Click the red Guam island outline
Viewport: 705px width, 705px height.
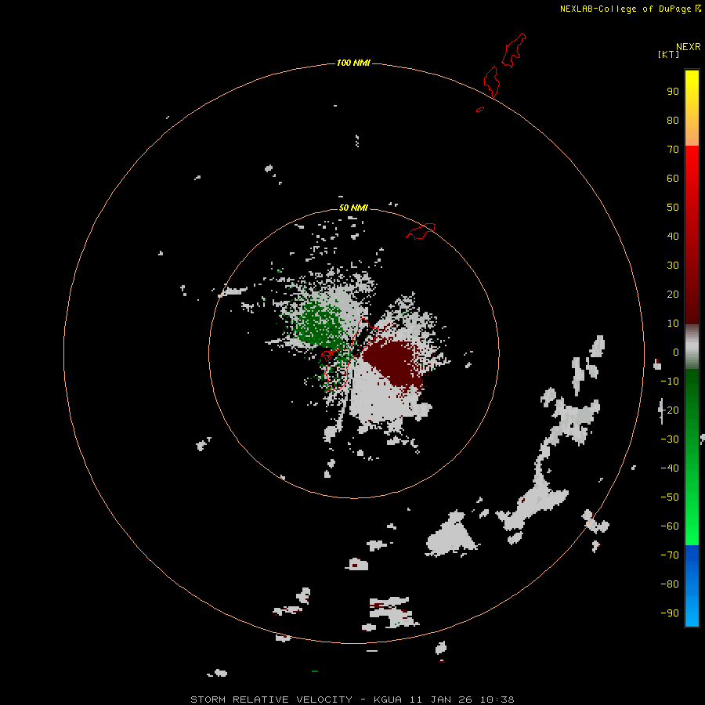(351, 354)
